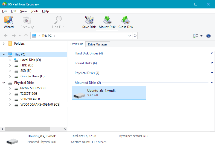Screen dimensions: 215x147
Task: Expand WD50 00AAKS-00E4A0 node
Action: pyautogui.click(x=10, y=105)
